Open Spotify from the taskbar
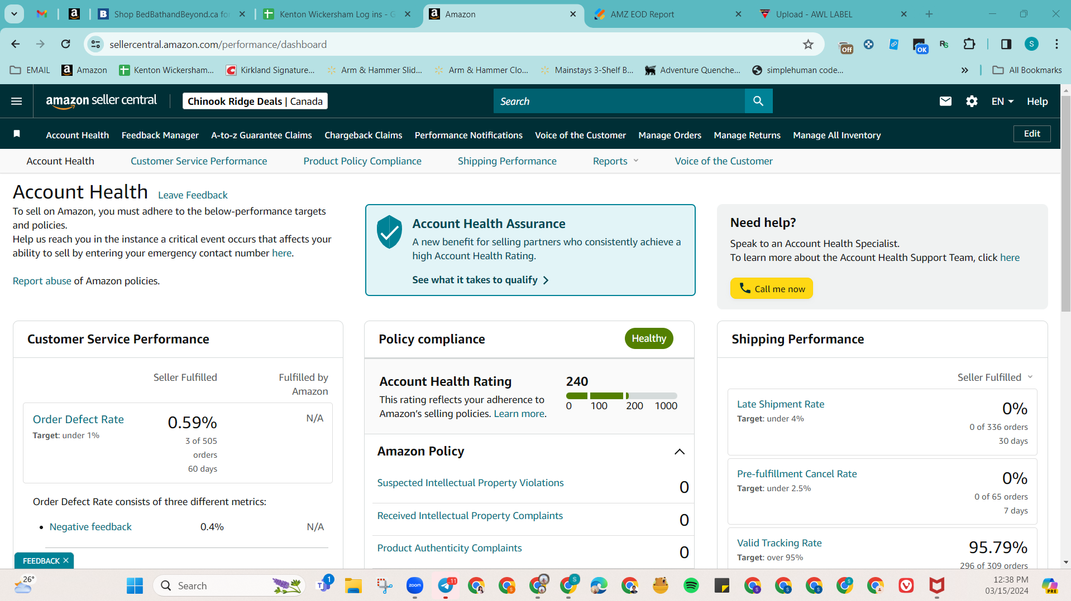 [x=691, y=585]
